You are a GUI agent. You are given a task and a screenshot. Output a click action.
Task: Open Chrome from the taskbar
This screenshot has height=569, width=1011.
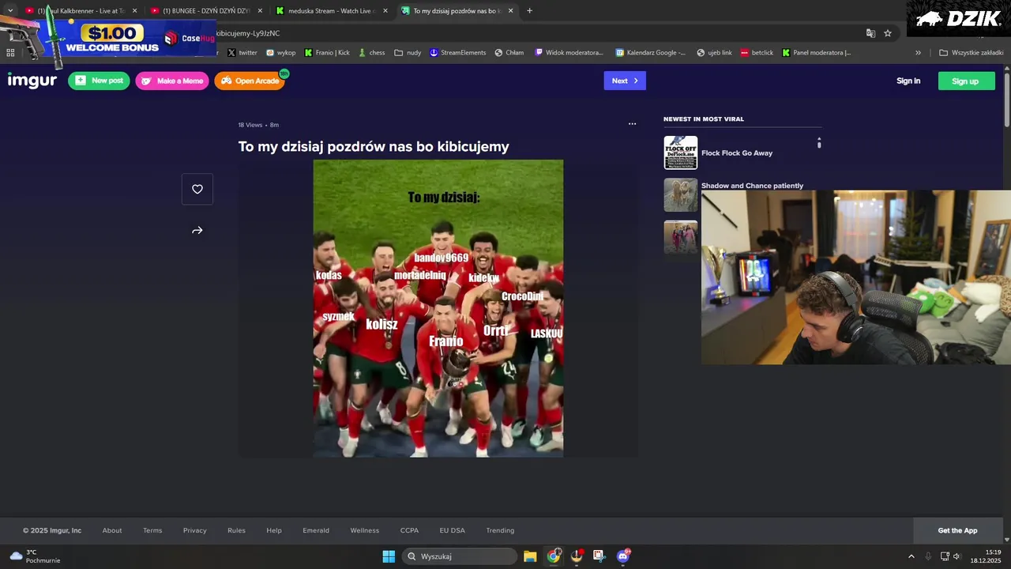(x=554, y=556)
